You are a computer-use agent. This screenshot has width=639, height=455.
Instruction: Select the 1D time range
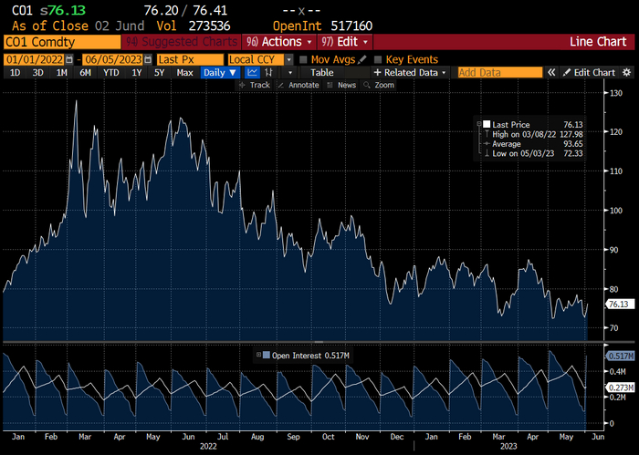[16, 72]
